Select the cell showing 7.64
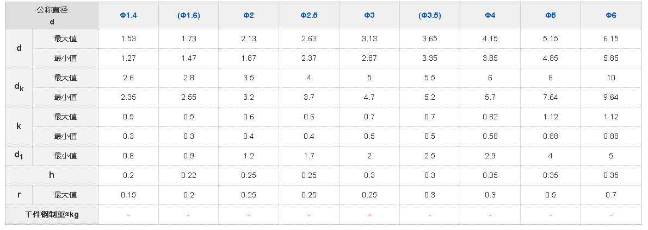The height and width of the screenshot is (230, 648). 551,97
